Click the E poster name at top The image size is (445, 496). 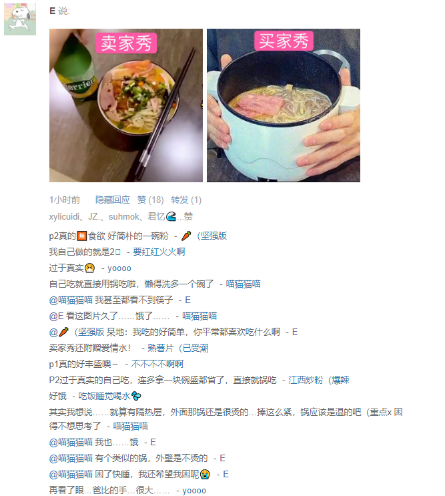pyautogui.click(x=53, y=11)
